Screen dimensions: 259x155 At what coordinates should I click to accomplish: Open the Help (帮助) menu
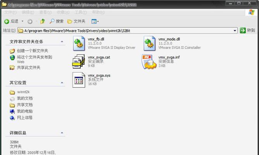click(x=98, y=12)
